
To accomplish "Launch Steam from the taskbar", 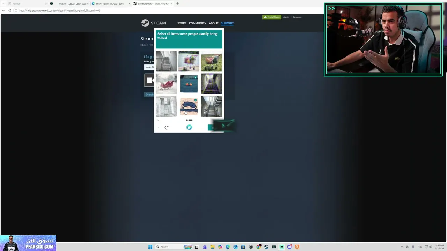I will click(266, 247).
